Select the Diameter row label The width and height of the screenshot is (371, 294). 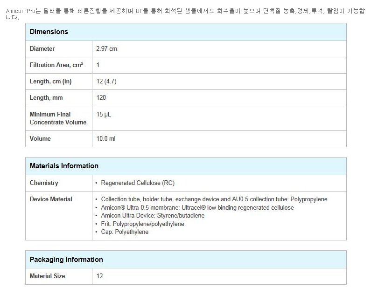pos(42,48)
